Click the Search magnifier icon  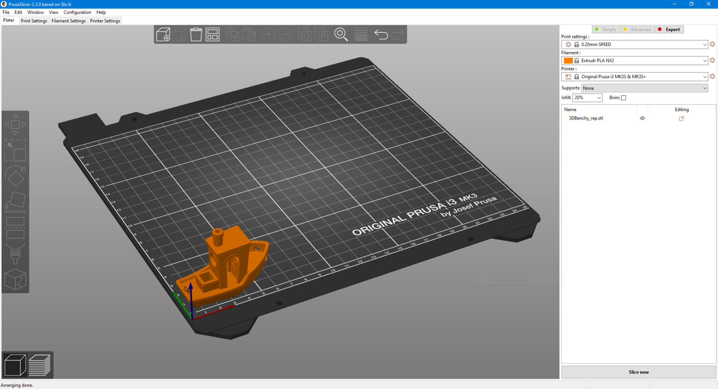(341, 35)
